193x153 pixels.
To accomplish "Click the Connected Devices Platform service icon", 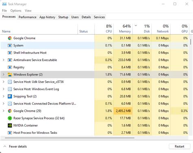I will tap(10, 104).
